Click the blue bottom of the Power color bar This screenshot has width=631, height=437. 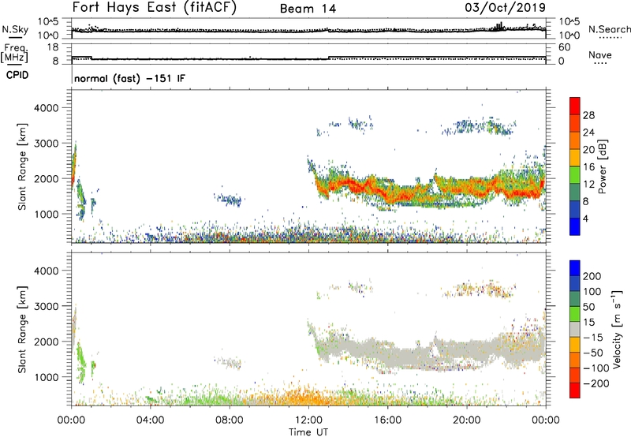575,227
